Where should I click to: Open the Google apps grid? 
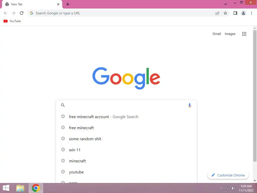(244, 34)
